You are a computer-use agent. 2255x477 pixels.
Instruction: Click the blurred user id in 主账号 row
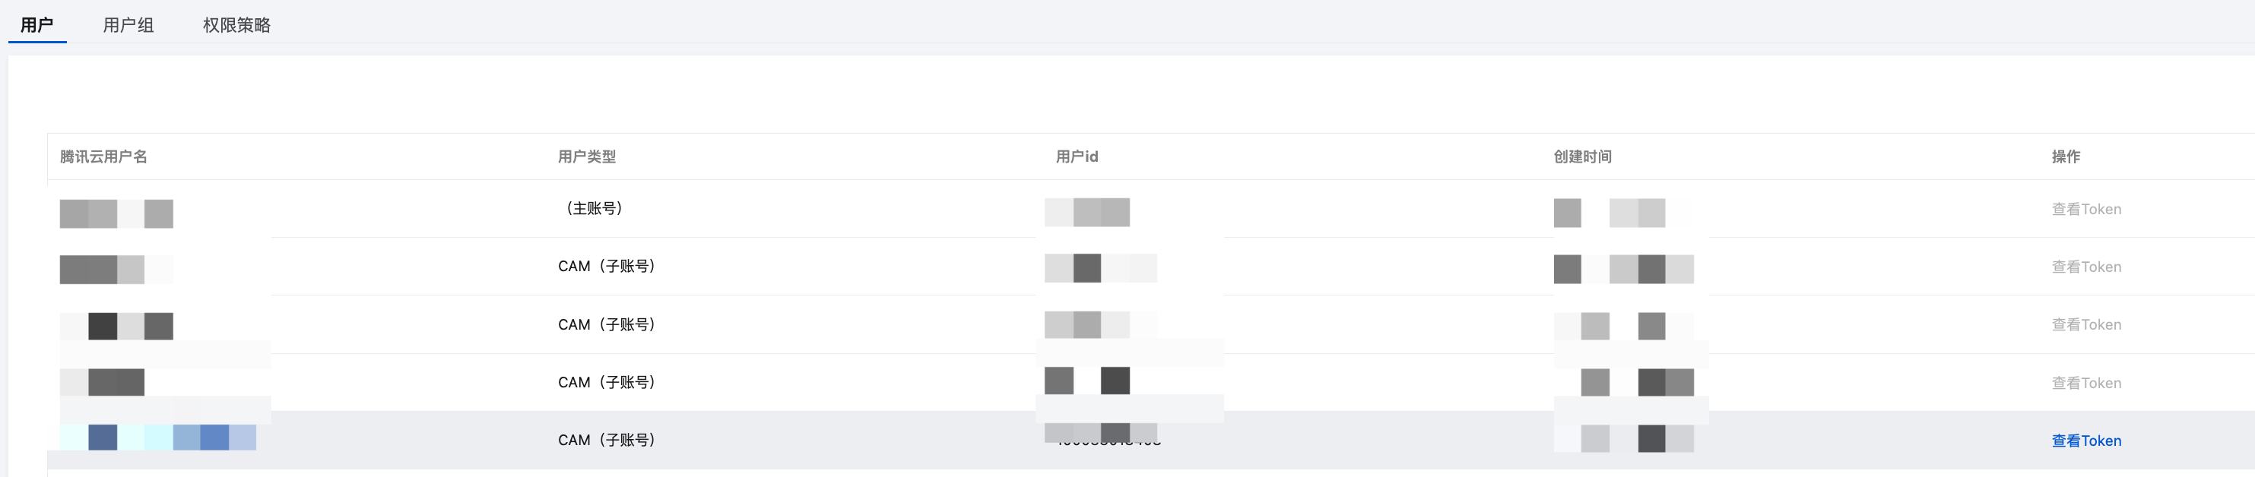[1086, 213]
